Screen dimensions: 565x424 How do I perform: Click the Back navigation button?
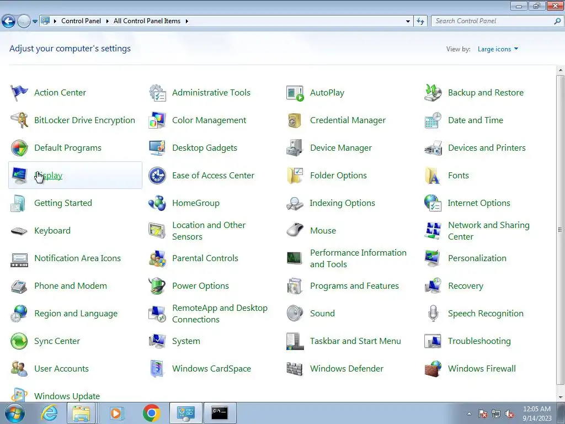pyautogui.click(x=9, y=22)
